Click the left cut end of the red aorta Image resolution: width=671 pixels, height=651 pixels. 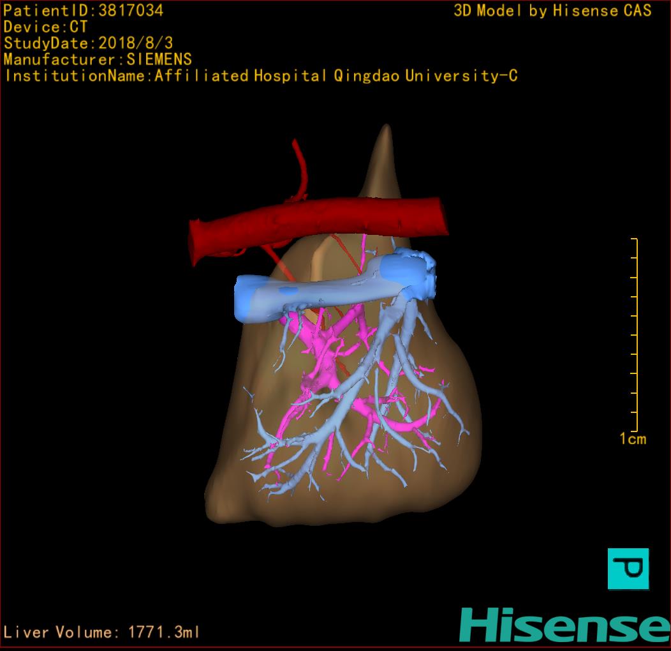(198, 243)
